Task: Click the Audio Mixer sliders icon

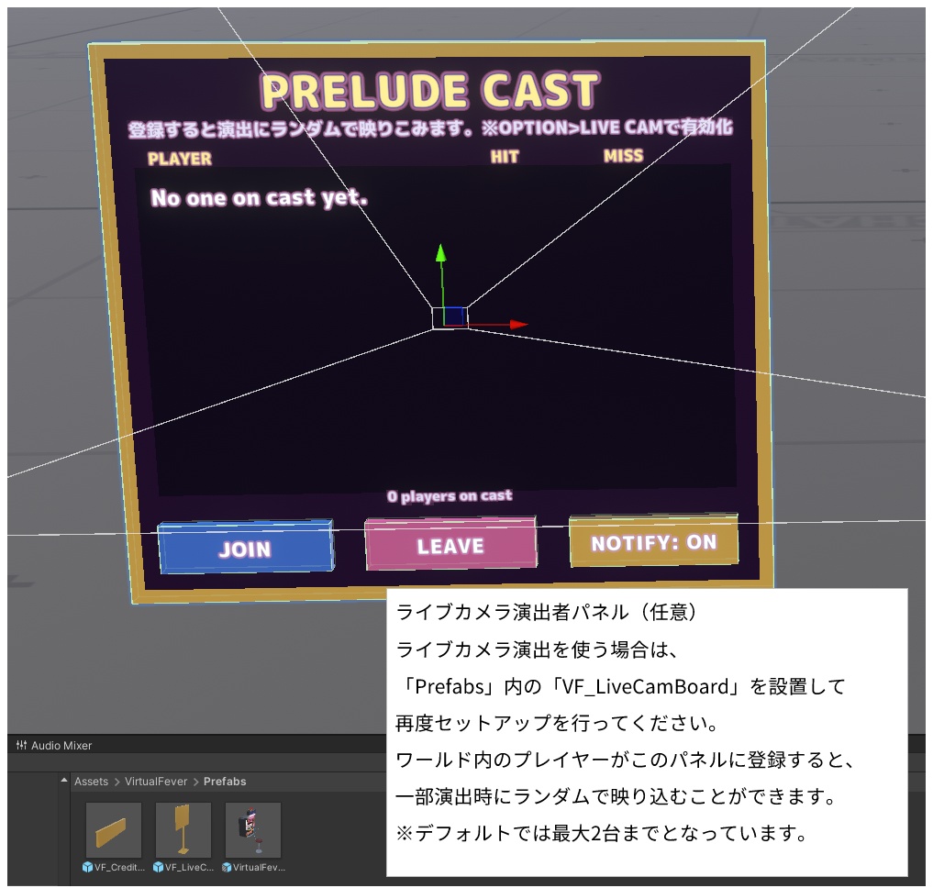Action: [x=21, y=745]
